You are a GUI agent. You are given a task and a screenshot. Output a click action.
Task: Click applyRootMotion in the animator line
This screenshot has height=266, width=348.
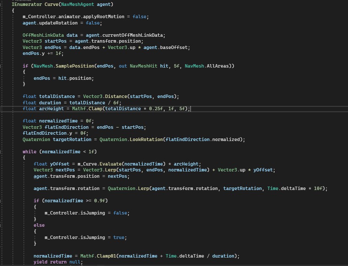point(103,16)
